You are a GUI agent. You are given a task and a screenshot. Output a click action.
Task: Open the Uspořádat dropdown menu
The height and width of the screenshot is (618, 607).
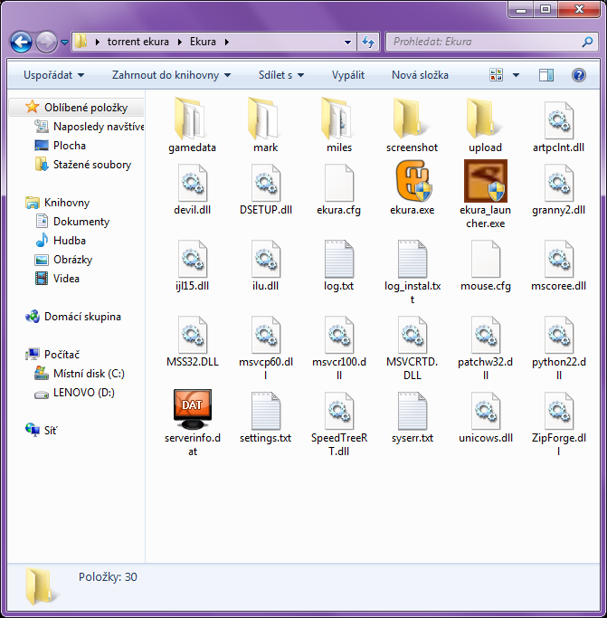point(54,75)
